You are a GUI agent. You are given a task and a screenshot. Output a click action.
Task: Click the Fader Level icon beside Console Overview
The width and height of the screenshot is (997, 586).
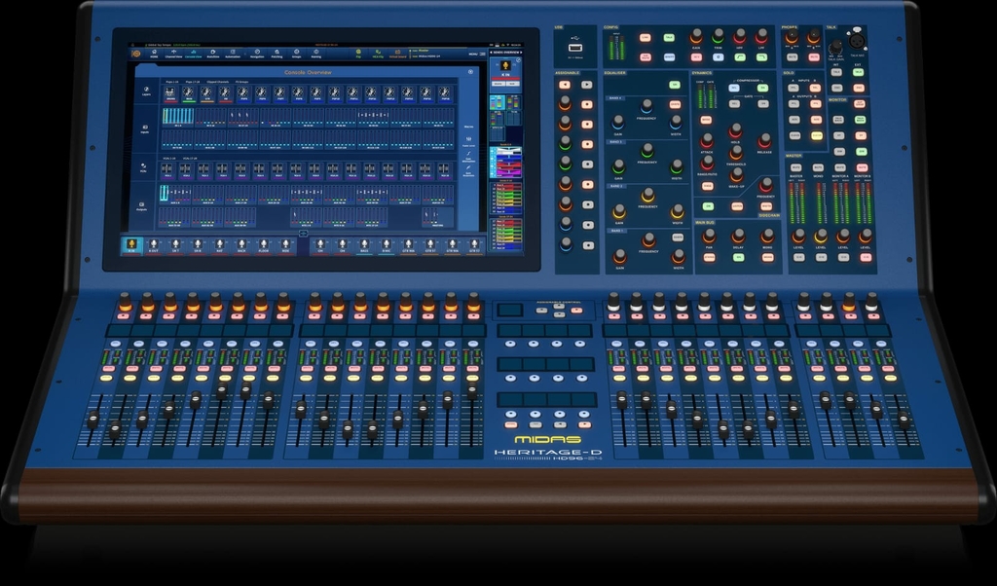(x=468, y=140)
